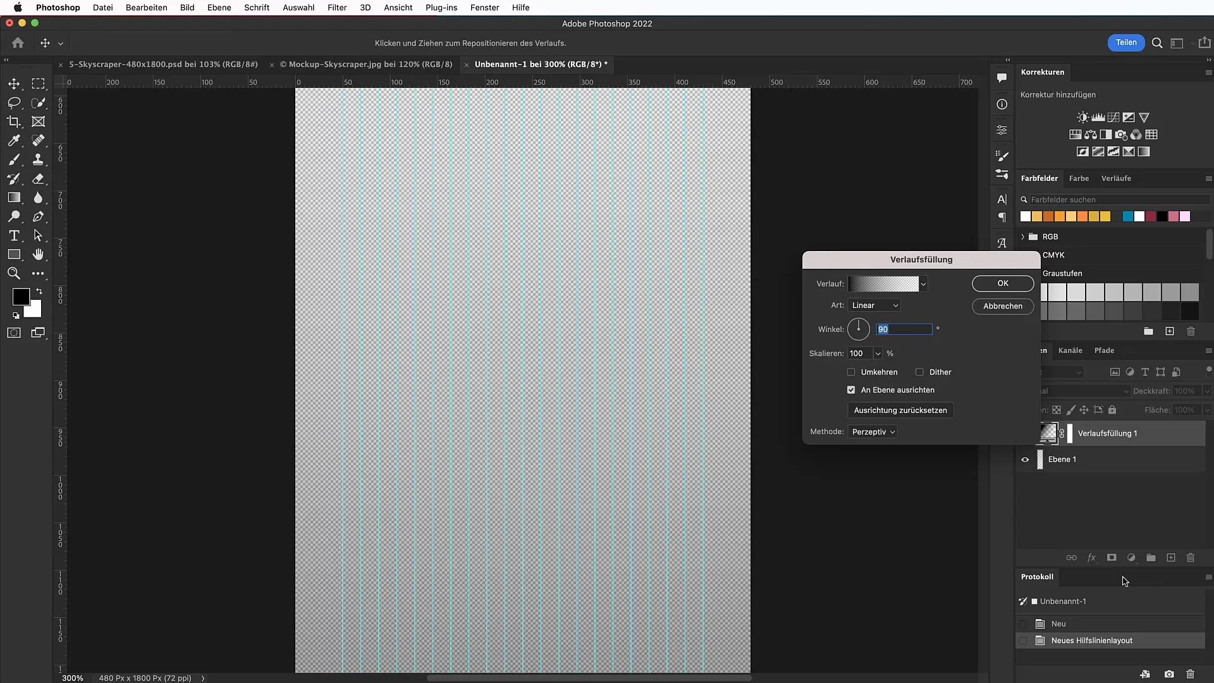
Task: Click the Ebene menu in menu bar
Action: click(x=219, y=8)
